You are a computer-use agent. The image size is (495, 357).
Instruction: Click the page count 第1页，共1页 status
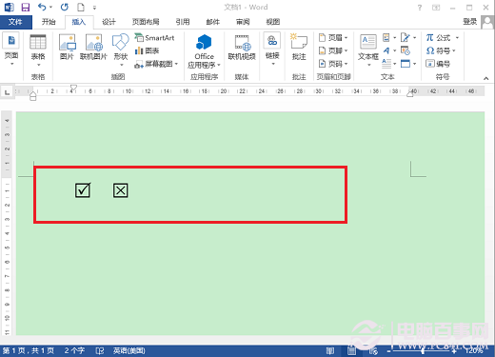coord(29,350)
